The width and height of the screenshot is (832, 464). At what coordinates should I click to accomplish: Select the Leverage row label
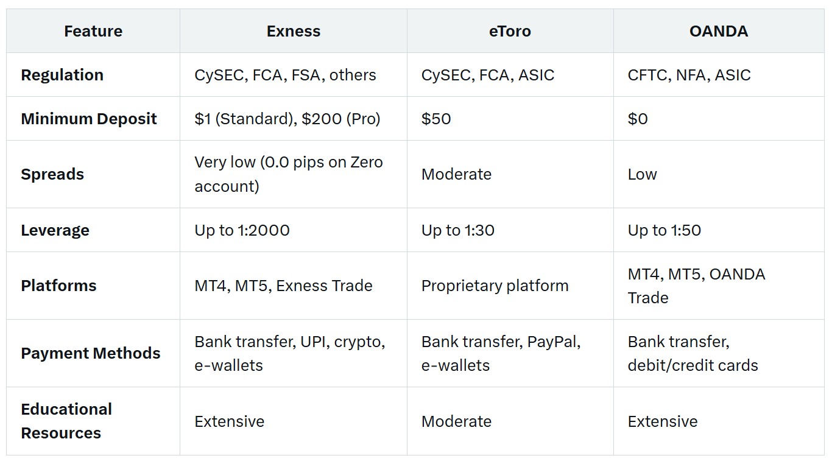tap(55, 230)
